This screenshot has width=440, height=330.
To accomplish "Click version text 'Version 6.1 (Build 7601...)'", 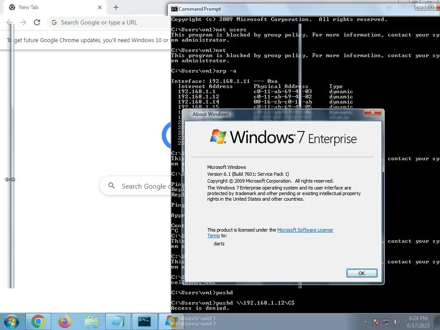I will [248, 174].
